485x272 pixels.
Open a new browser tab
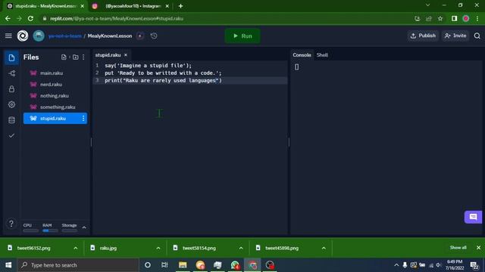coord(180,6)
